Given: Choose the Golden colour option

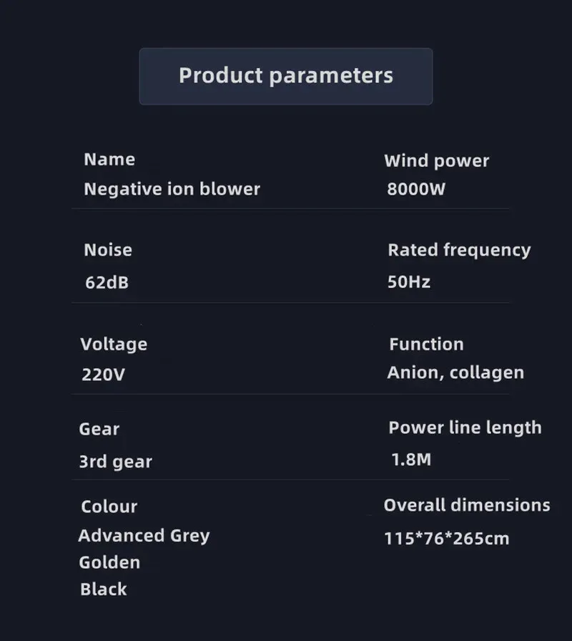Looking at the screenshot, I should click(x=109, y=562).
